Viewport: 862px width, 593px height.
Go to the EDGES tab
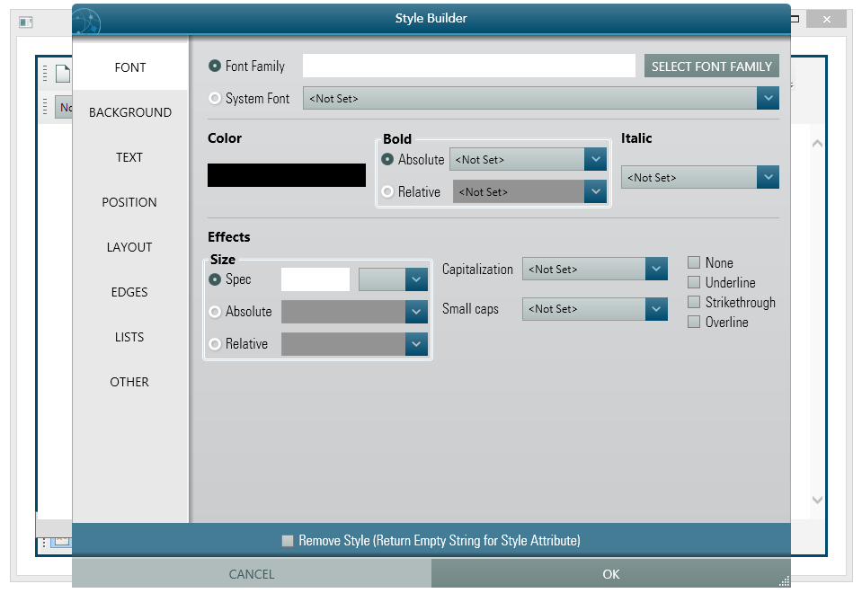point(130,292)
